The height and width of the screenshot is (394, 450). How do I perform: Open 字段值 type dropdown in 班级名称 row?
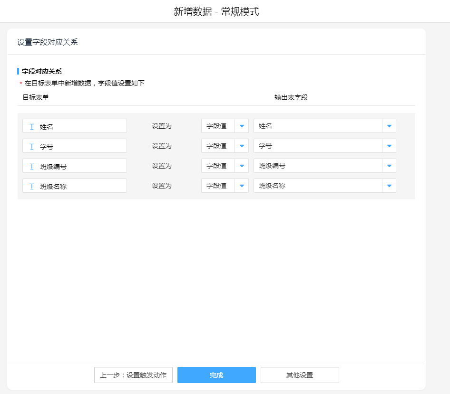point(242,186)
